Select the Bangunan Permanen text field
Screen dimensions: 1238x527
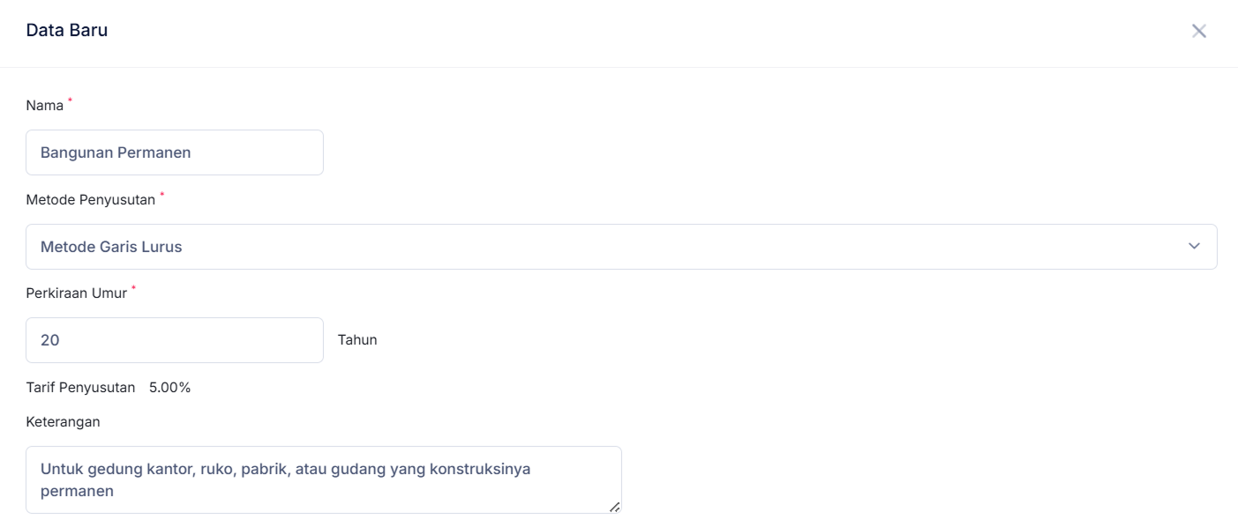[175, 152]
